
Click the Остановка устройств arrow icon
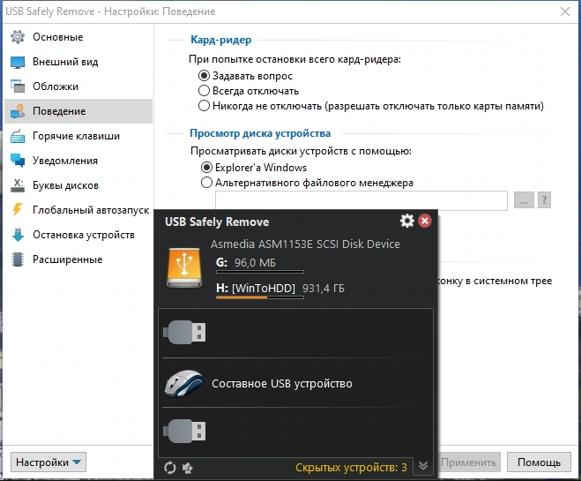(18, 235)
